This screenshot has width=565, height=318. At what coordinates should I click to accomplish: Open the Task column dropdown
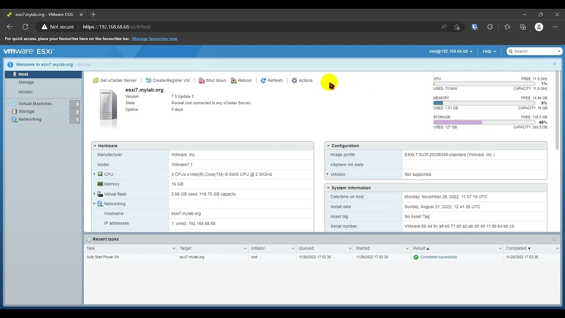173,248
